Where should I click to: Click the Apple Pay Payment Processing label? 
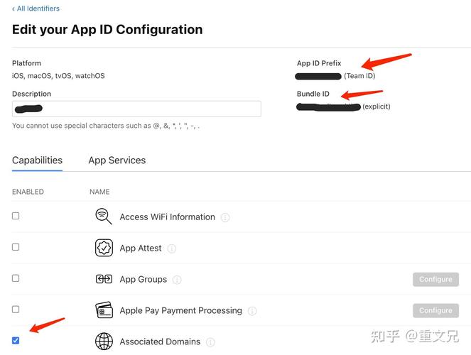pos(181,310)
